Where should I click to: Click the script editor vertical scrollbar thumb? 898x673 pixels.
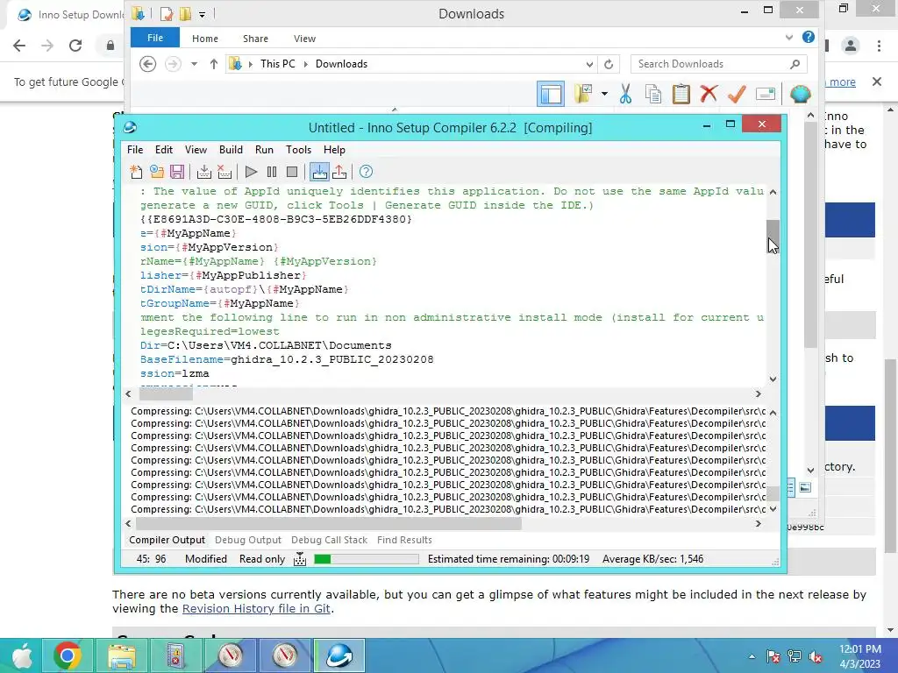pos(773,235)
